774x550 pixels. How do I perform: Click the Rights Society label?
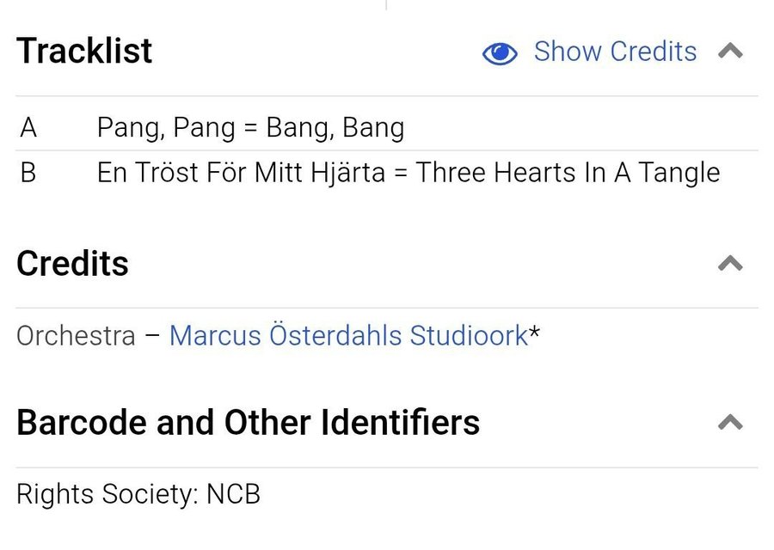pyautogui.click(x=107, y=494)
